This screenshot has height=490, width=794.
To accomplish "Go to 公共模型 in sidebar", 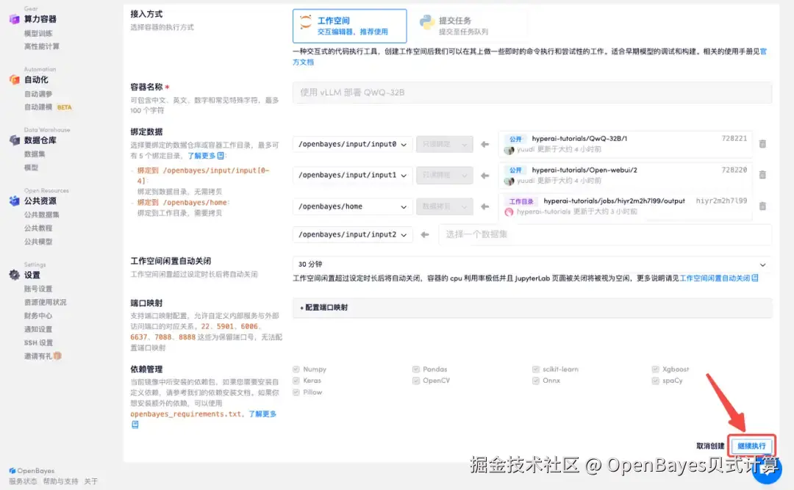I will click(38, 242).
